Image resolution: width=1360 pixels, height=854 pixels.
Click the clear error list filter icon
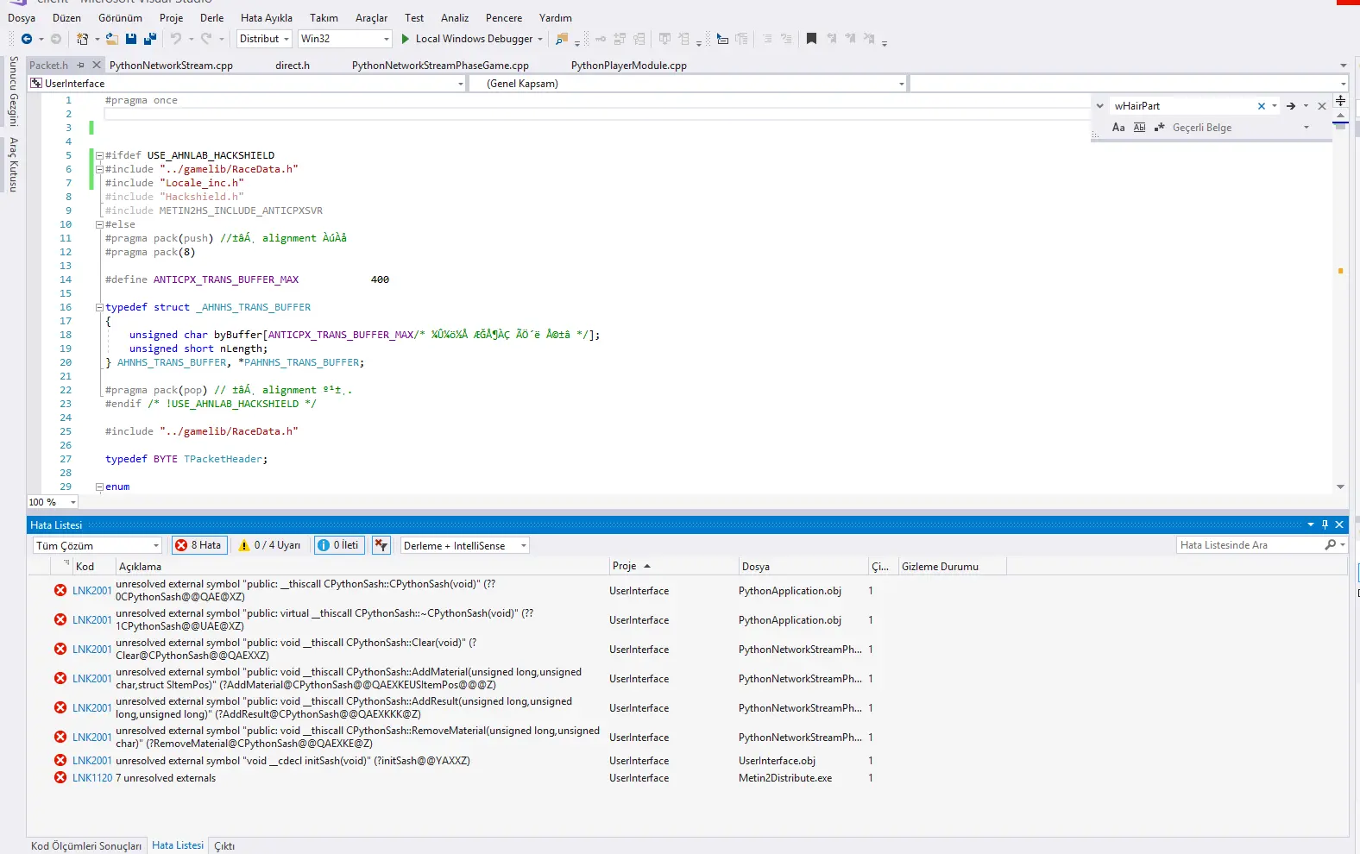[x=381, y=545]
